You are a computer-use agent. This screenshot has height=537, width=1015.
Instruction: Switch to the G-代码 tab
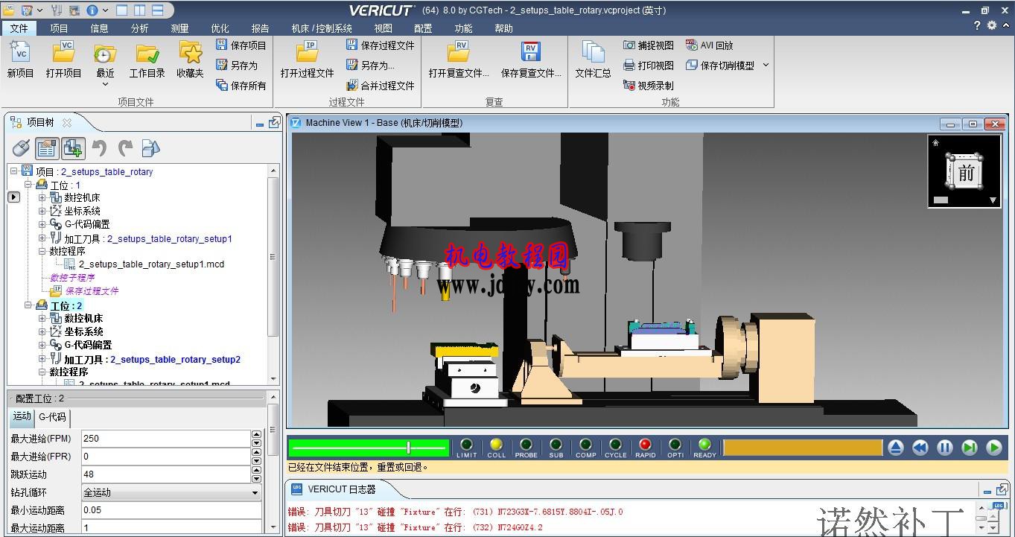coord(52,417)
